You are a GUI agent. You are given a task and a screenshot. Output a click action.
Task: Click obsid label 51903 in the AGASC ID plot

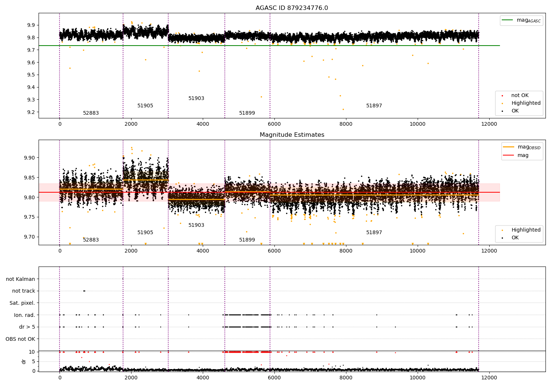coord(196,99)
